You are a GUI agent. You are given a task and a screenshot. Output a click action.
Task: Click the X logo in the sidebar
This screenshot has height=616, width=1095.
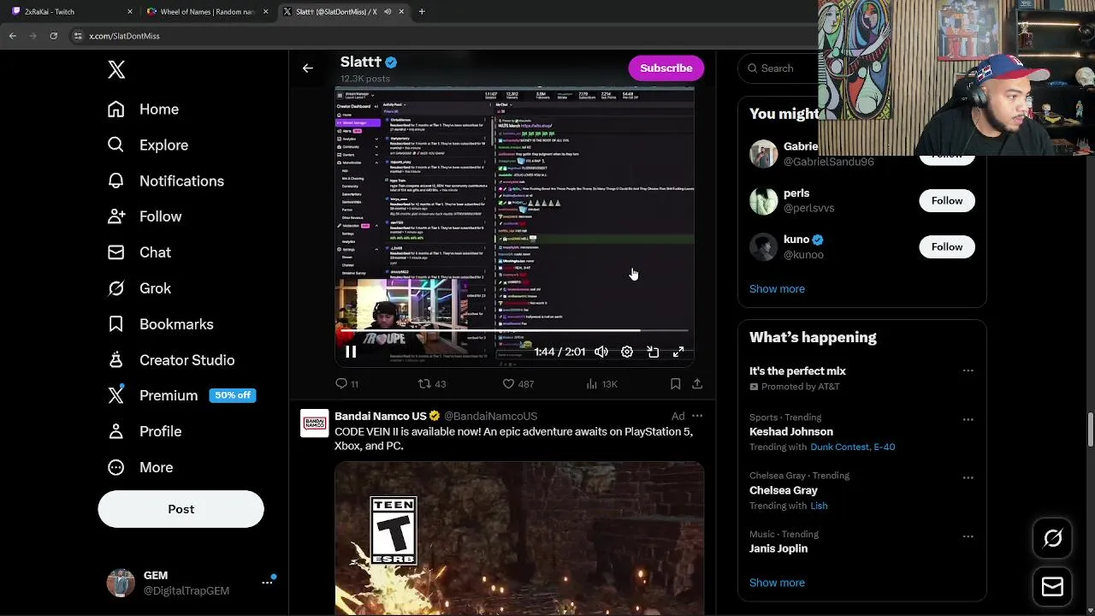116,69
